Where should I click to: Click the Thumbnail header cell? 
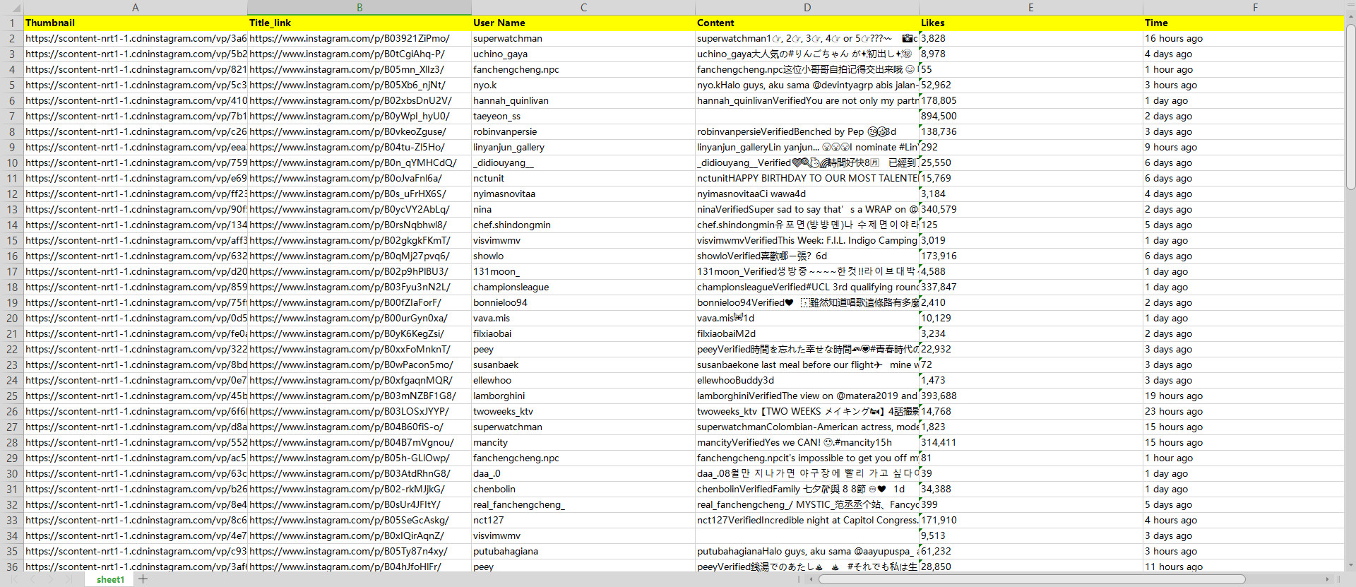(x=136, y=23)
